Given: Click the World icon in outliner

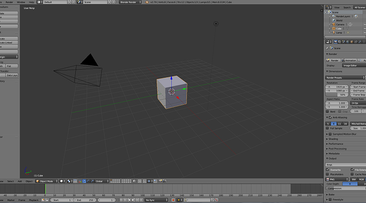Looking at the screenshot, I should coord(333,20).
